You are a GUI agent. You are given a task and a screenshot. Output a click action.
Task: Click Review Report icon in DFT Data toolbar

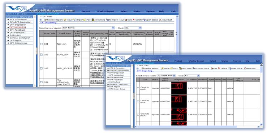[45, 20]
